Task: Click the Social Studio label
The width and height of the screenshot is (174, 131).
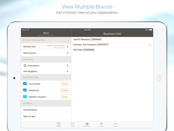Action: (34, 84)
